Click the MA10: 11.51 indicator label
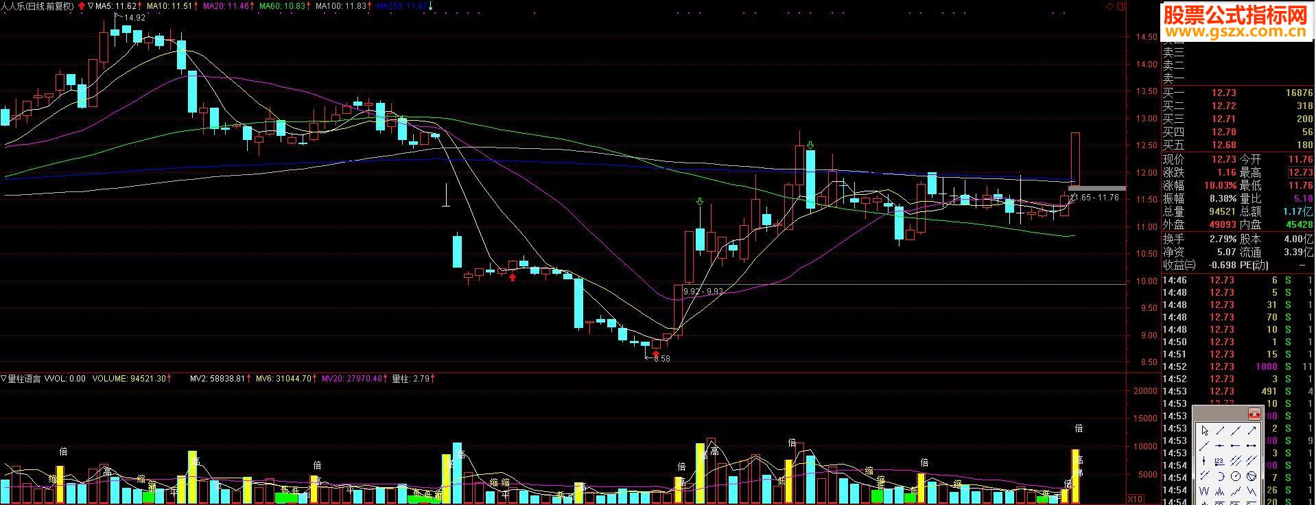Screen dimensions: 1316x505 (x=169, y=6)
